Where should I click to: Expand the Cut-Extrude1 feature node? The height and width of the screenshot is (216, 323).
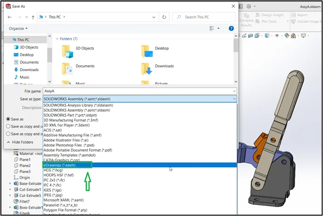10,189
